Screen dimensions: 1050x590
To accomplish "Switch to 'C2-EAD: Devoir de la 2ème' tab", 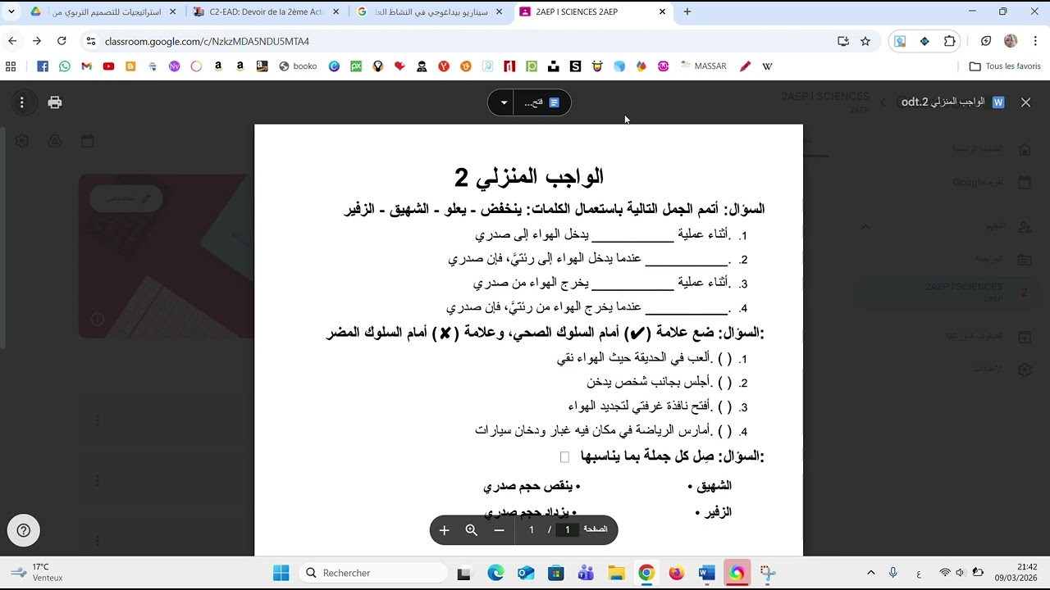I will [267, 12].
